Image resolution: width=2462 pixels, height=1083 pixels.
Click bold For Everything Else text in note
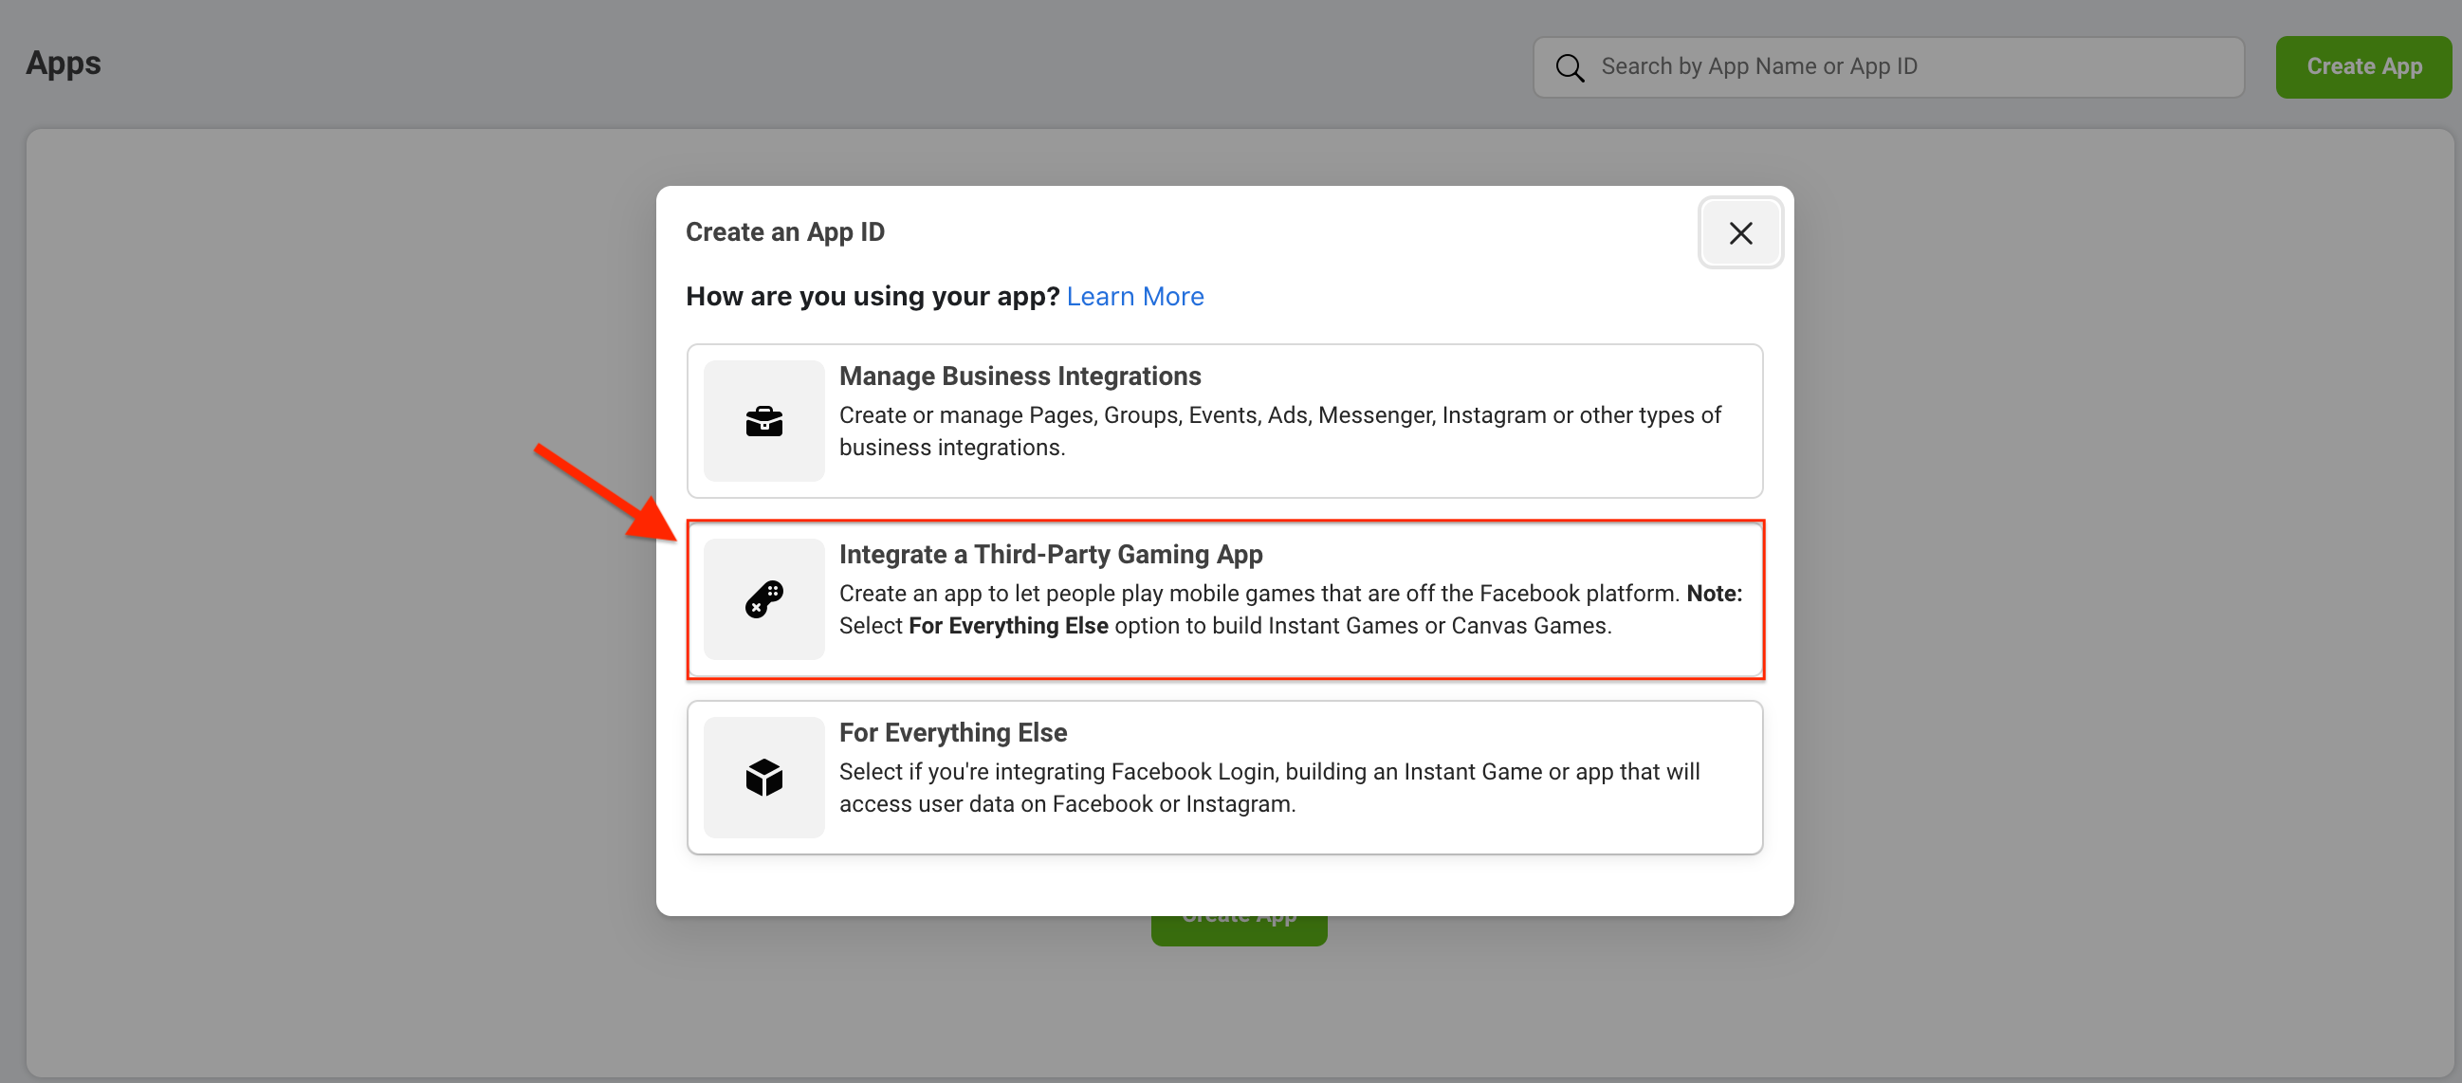1007,626
